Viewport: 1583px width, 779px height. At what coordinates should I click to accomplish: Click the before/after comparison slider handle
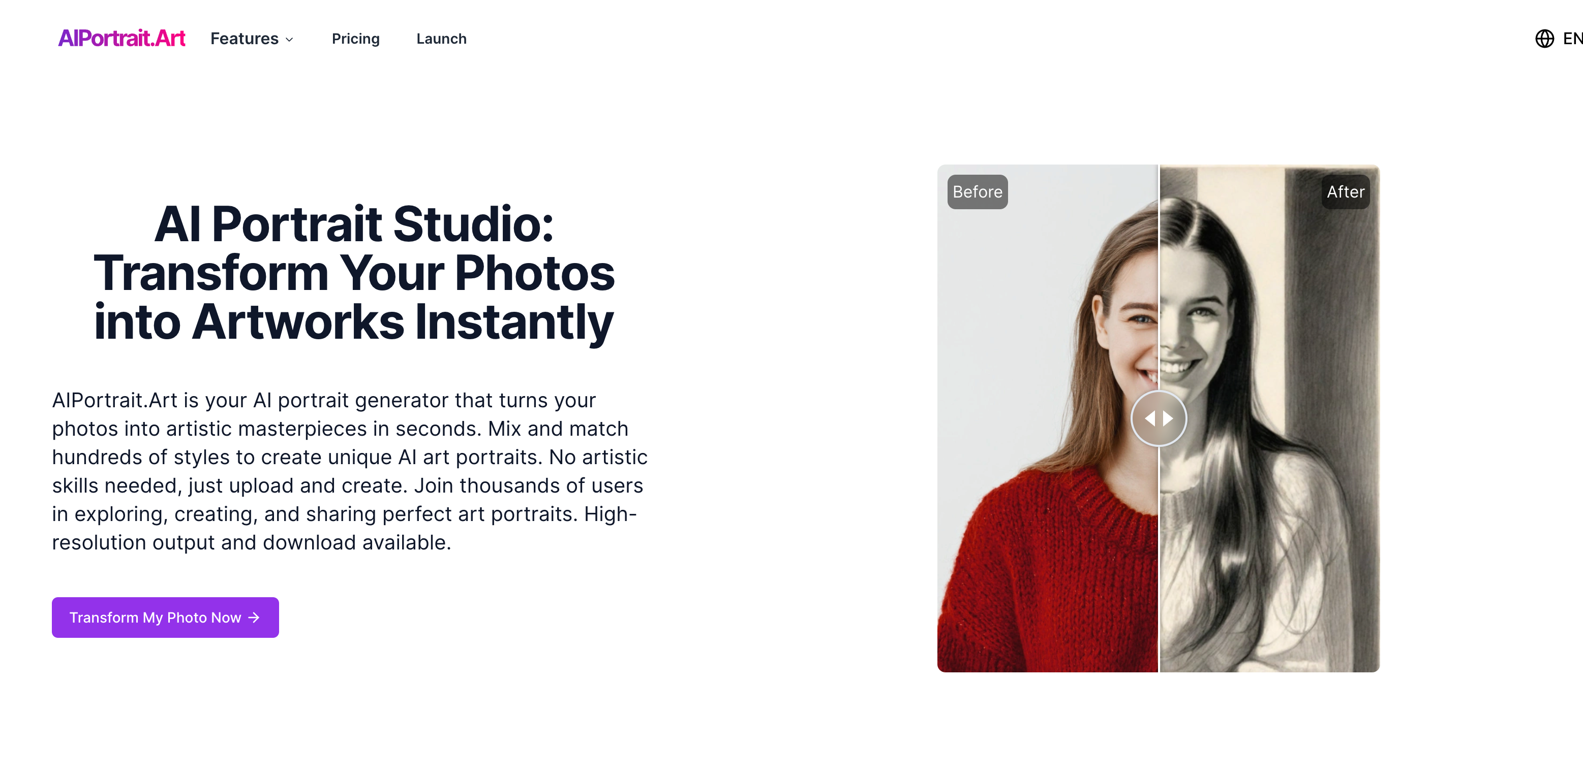[x=1159, y=418]
